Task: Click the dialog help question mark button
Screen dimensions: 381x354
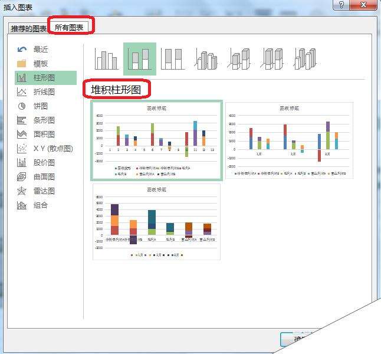Action: pos(341,5)
